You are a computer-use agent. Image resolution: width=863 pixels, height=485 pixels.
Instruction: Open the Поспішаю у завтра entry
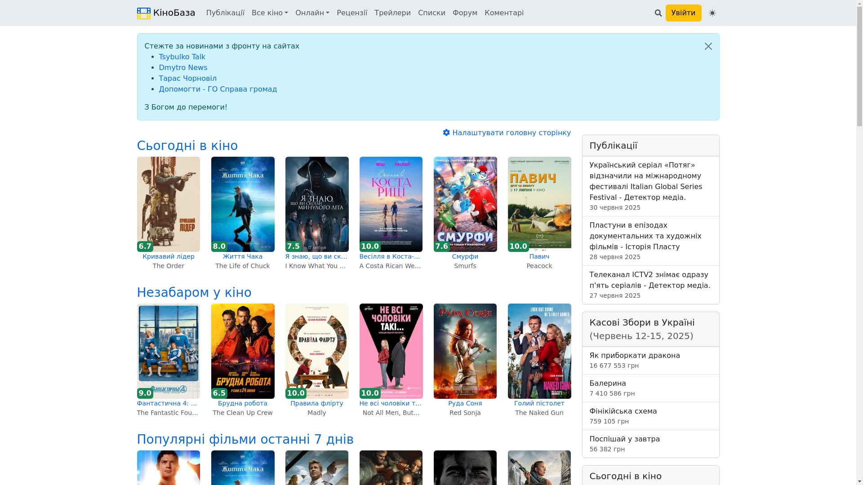tap(625, 439)
